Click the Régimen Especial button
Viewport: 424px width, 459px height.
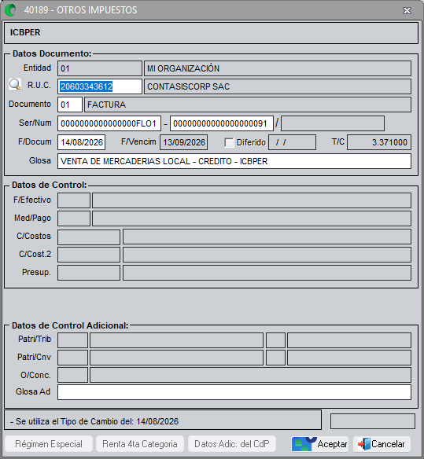49,444
